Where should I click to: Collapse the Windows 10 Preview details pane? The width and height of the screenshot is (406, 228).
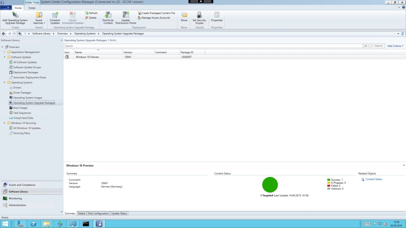(x=403, y=165)
